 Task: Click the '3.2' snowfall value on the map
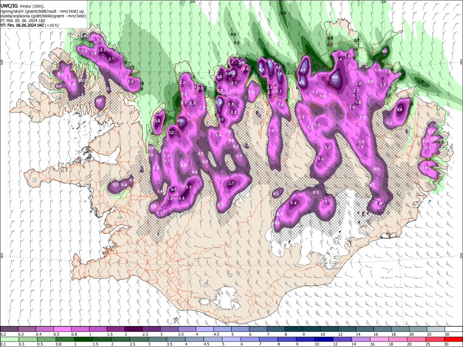pos(171,133)
